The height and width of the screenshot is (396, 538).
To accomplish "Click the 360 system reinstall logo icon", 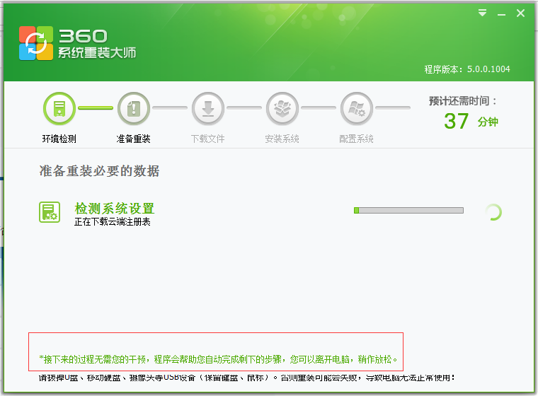I will coord(36,43).
